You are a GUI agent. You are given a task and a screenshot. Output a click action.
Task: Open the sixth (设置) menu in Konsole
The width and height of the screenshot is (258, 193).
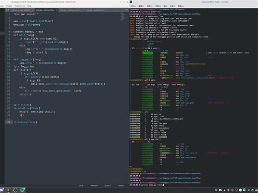coord(172,6)
